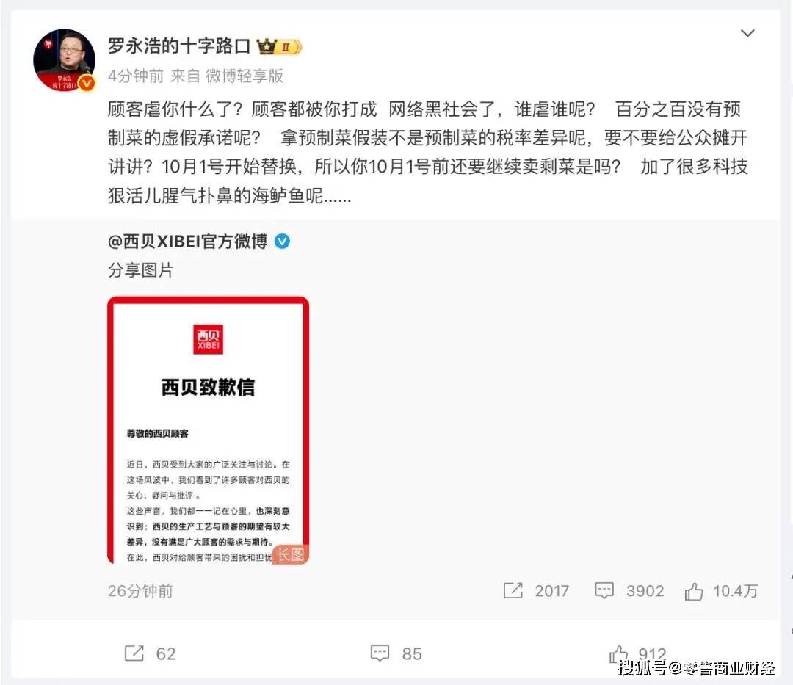This screenshot has height=685, width=793.
Task: Open the original post comments icon with 3902
Action: point(604,590)
